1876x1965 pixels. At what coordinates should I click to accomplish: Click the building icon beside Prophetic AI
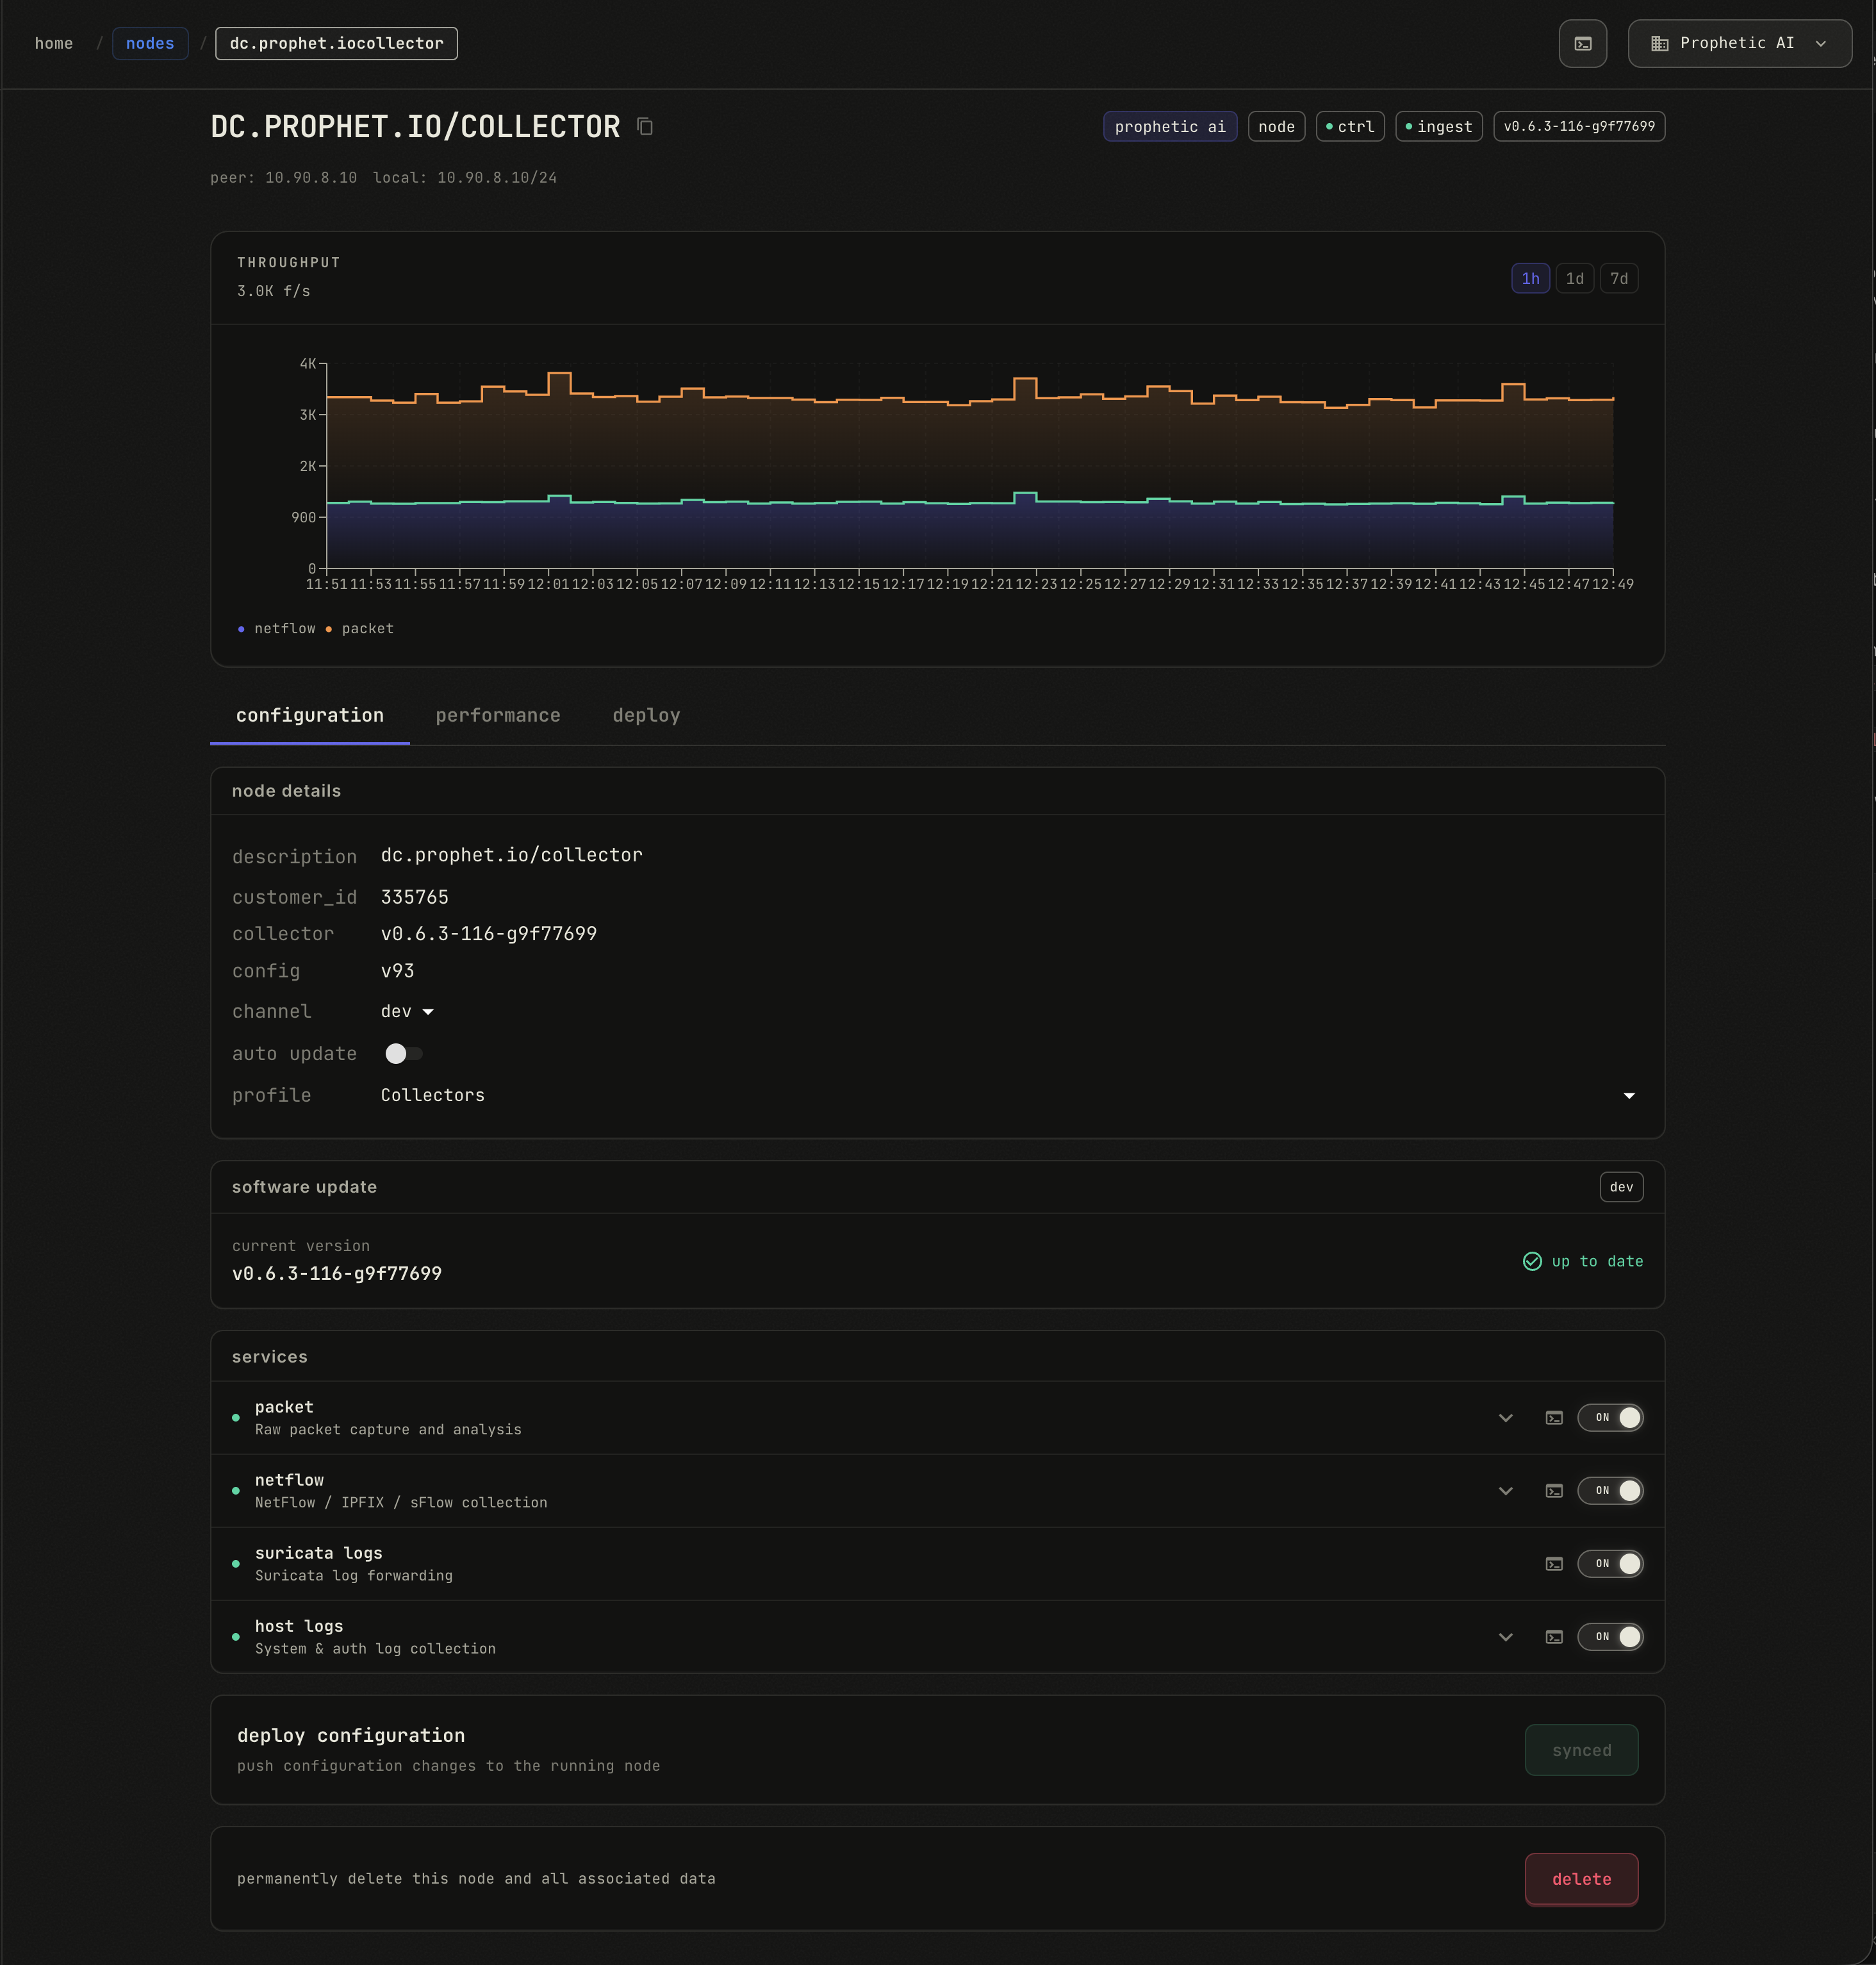[1659, 43]
